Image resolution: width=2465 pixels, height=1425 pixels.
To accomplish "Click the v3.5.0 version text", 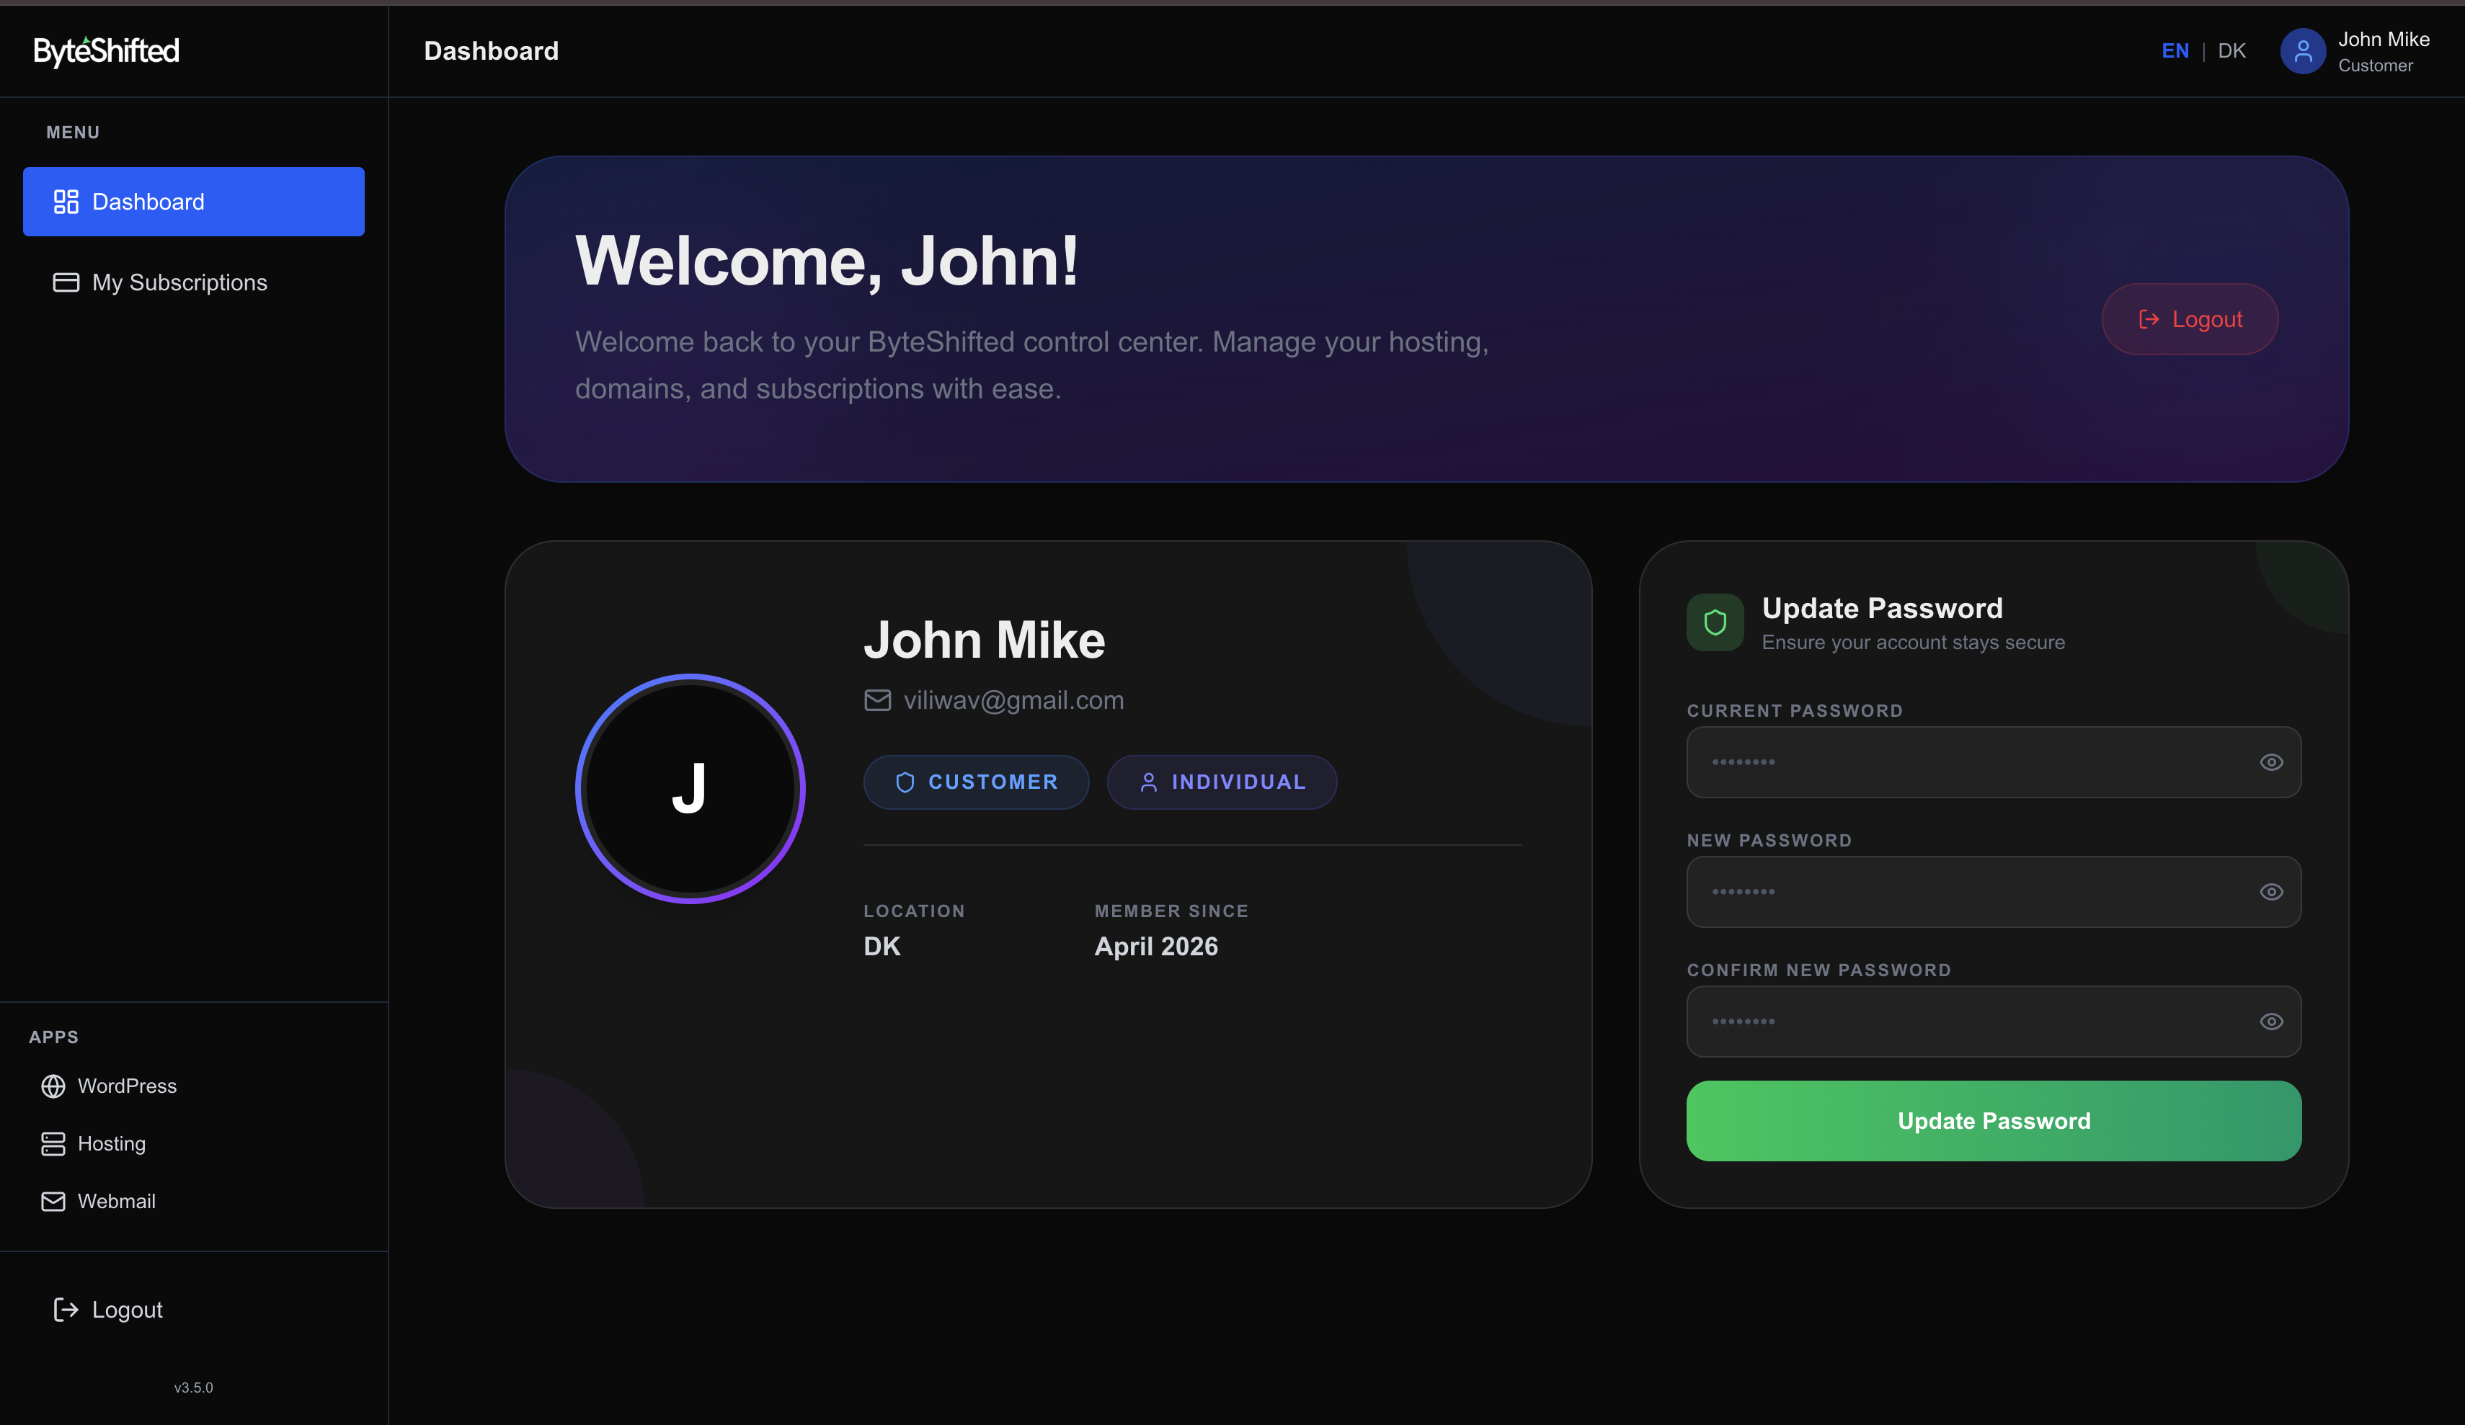I will click(194, 1387).
